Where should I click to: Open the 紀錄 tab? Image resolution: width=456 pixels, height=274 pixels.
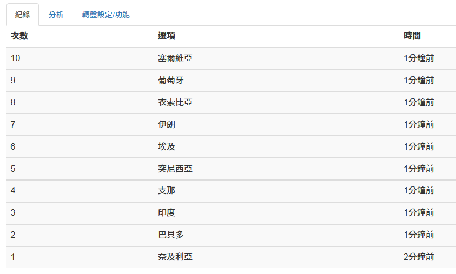point(23,15)
